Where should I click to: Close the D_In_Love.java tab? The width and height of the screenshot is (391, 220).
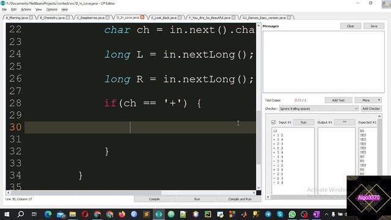pyautogui.click(x=142, y=17)
